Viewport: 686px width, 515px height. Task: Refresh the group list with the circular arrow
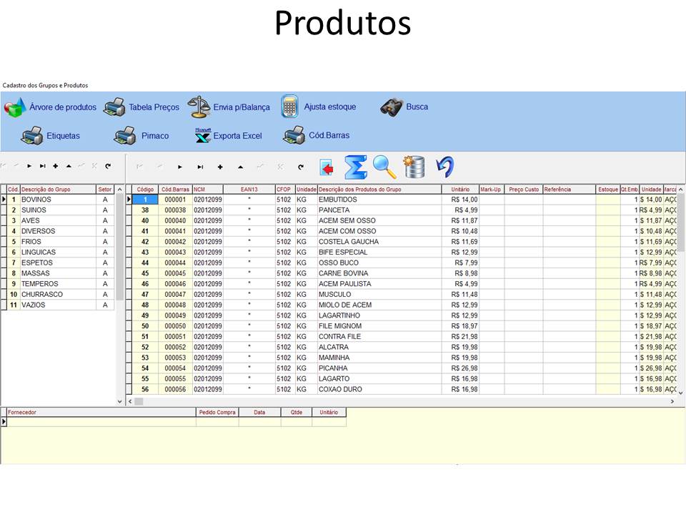[x=107, y=167]
